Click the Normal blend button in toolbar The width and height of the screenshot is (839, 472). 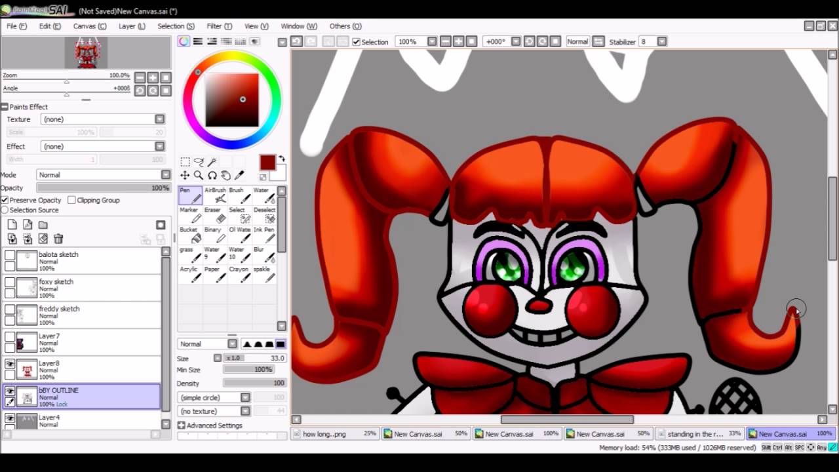coord(577,41)
